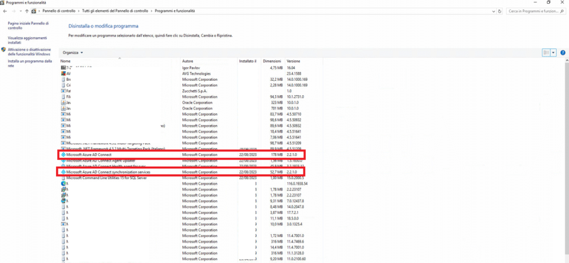
Task: Click the 178 MB size cell
Action: pyautogui.click(x=277, y=154)
